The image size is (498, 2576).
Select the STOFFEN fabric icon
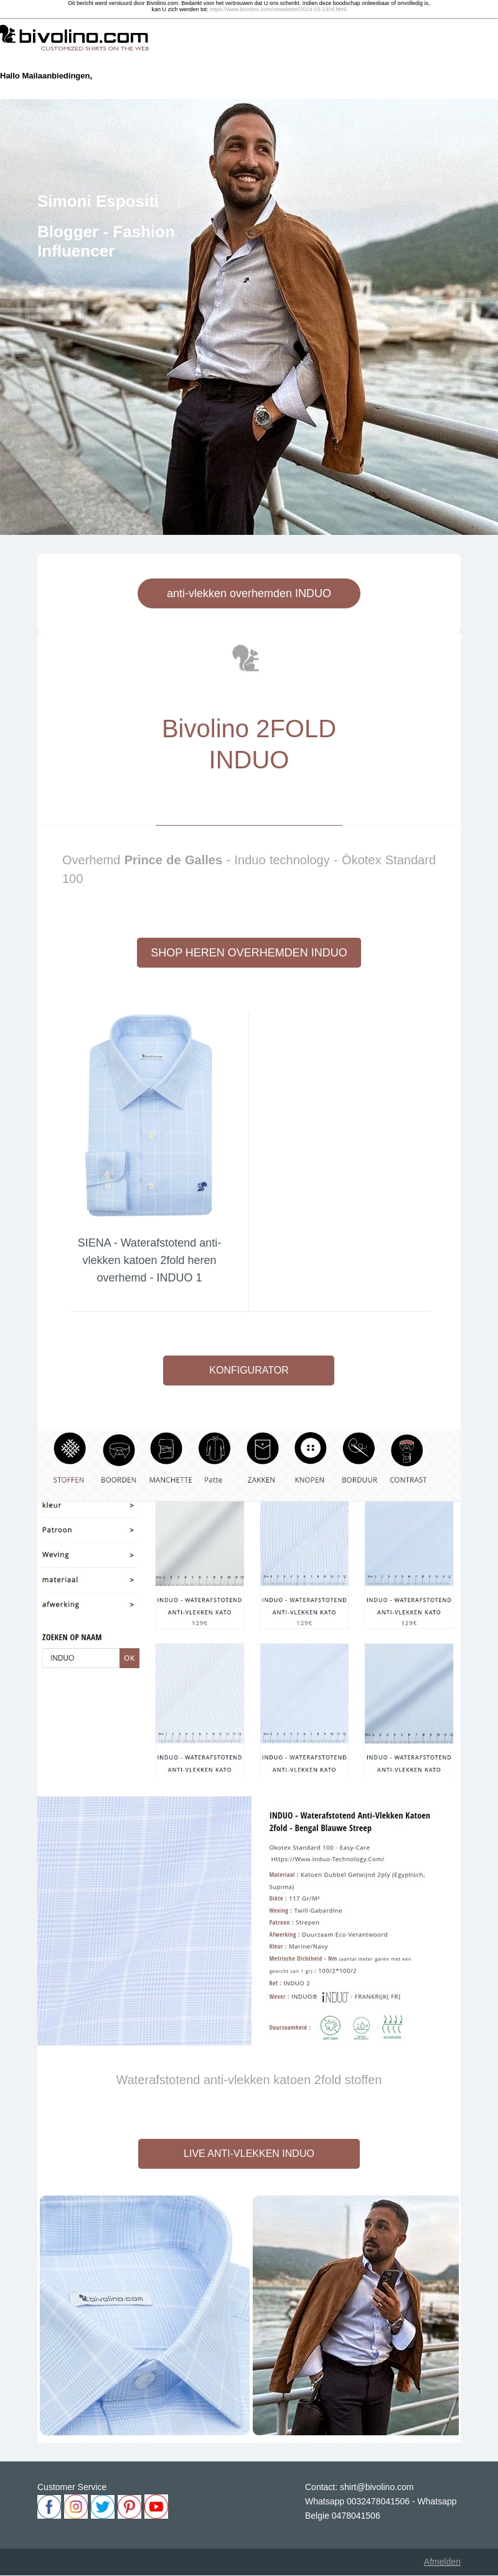coord(69,1448)
